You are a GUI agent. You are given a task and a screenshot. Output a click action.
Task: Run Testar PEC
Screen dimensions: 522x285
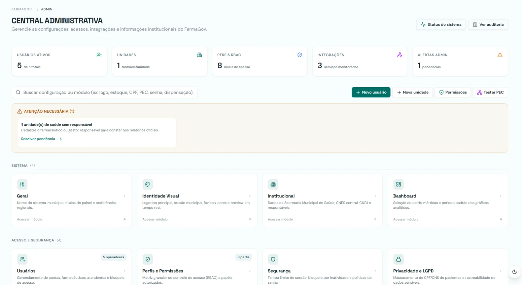(490, 93)
